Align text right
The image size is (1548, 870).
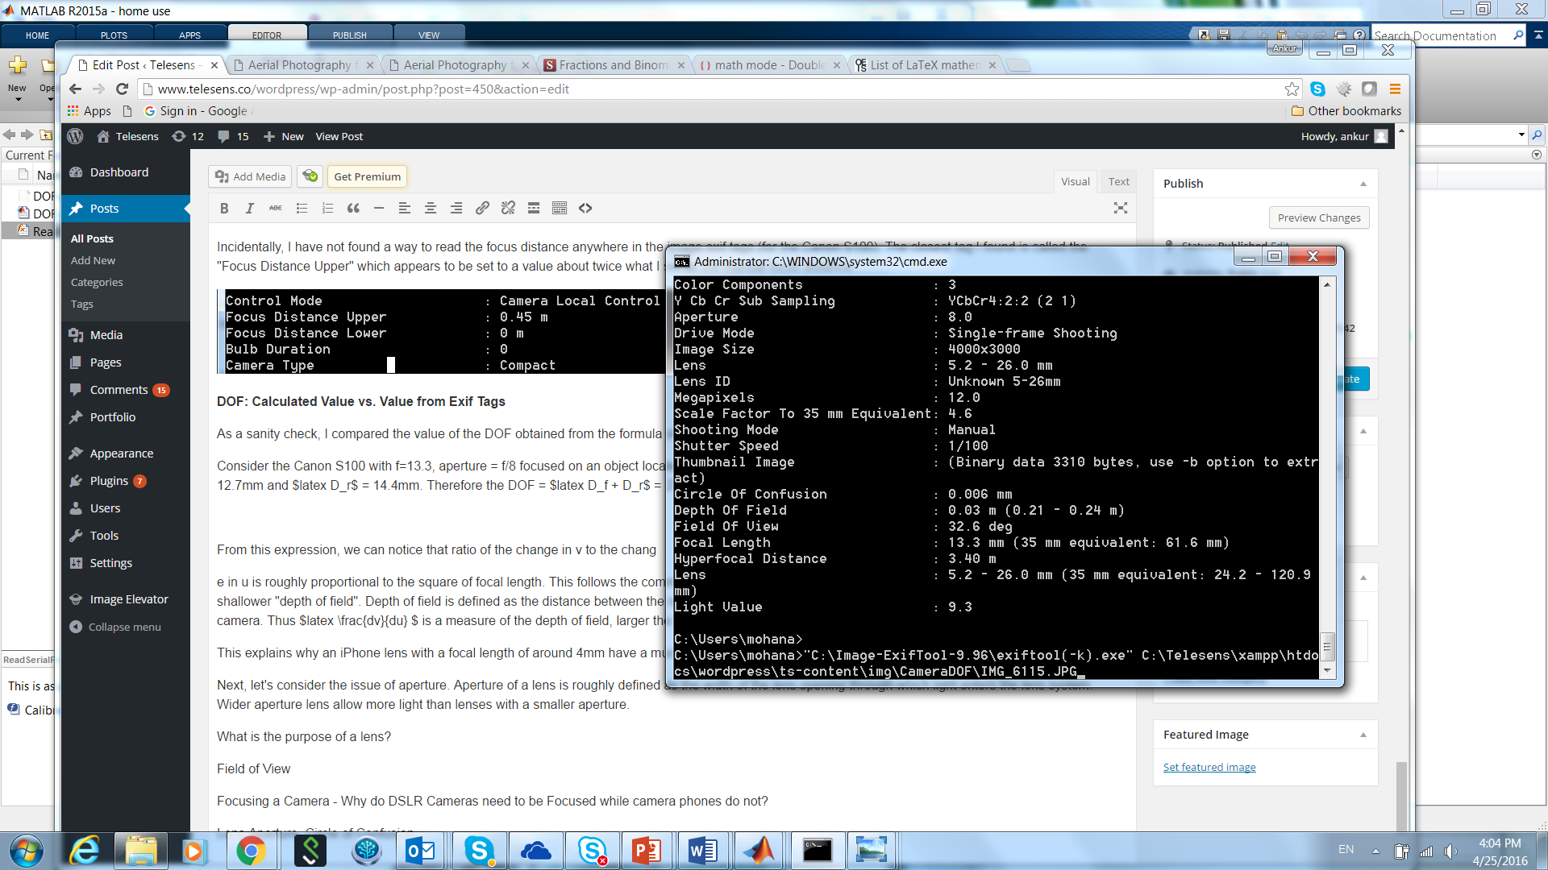(x=456, y=209)
